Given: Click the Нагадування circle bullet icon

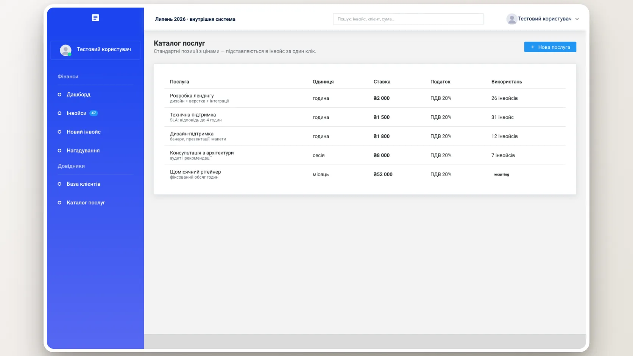Looking at the screenshot, I should click(x=59, y=151).
